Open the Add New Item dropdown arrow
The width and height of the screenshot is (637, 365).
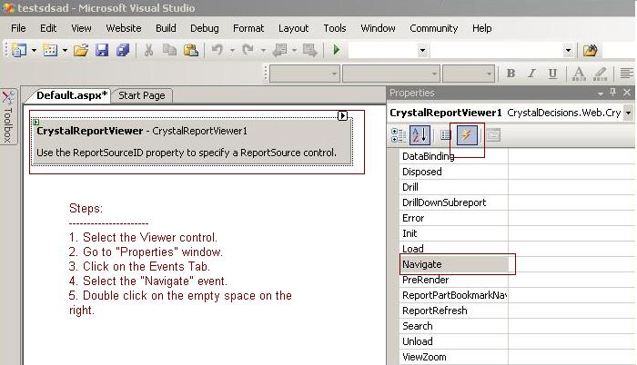[65, 51]
